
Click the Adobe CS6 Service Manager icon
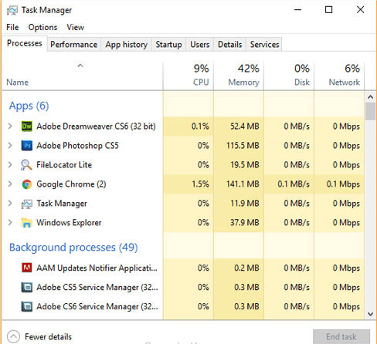(x=26, y=306)
